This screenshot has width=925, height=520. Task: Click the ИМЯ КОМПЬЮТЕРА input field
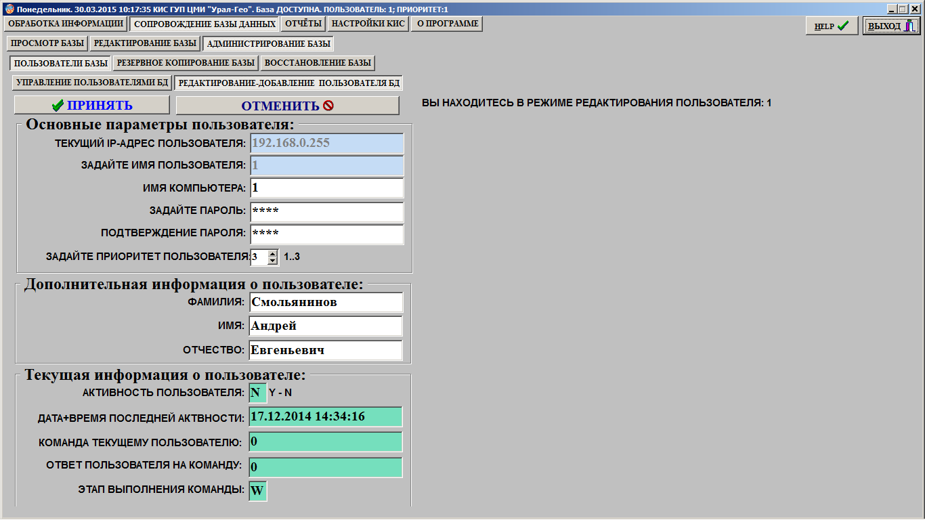click(327, 188)
